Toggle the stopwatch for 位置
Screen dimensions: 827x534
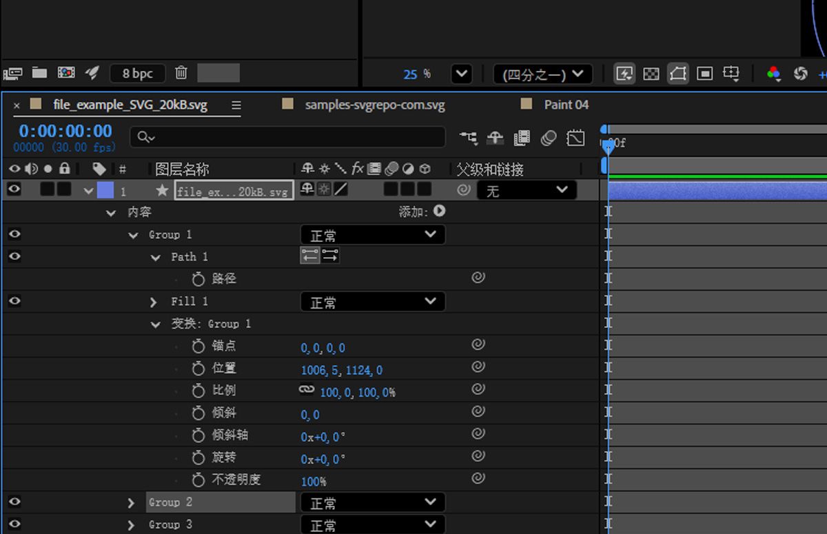coord(198,369)
